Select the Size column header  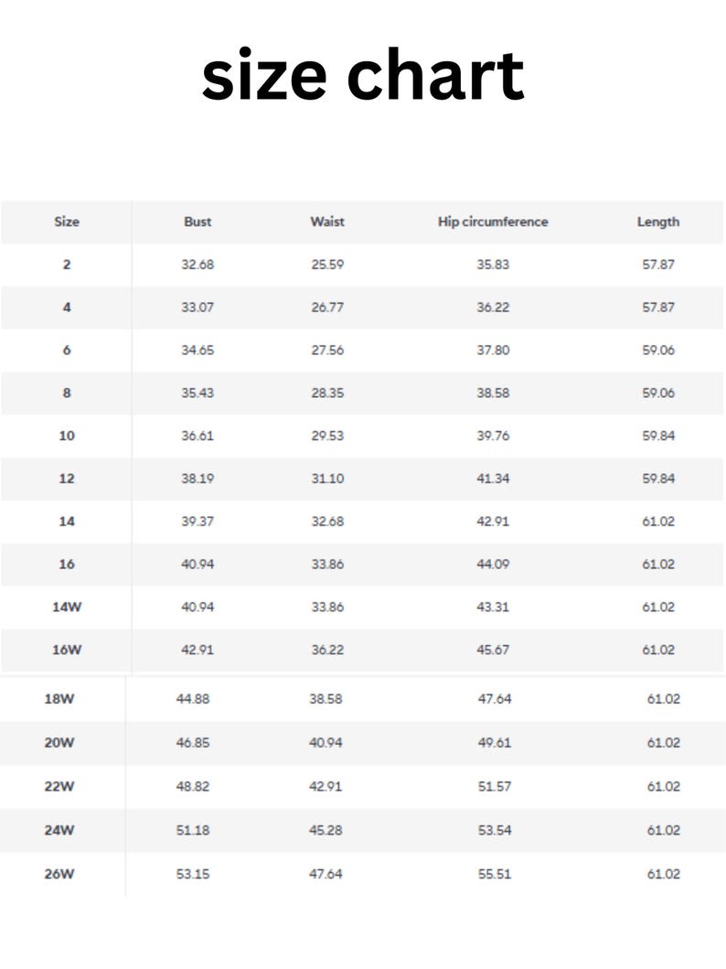[67, 221]
